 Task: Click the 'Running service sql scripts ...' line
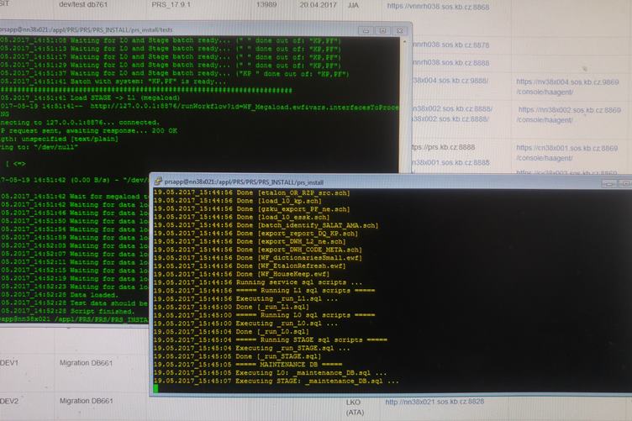tap(257, 282)
